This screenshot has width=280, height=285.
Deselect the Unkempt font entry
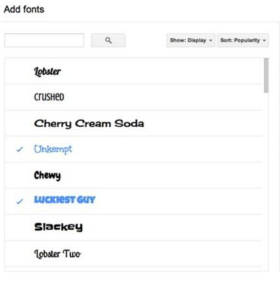point(53,149)
